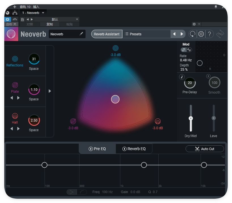Click the Reflections Space knob showing 31
232x203 pixels.
point(34,59)
